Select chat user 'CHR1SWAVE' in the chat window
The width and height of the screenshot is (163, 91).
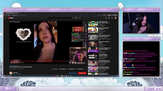[x=129, y=61]
